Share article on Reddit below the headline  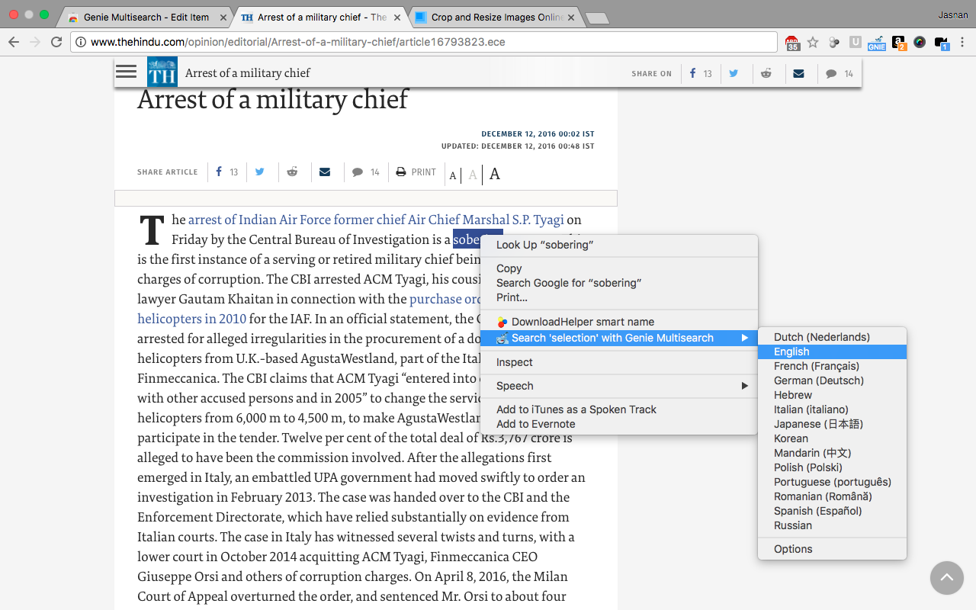point(292,172)
